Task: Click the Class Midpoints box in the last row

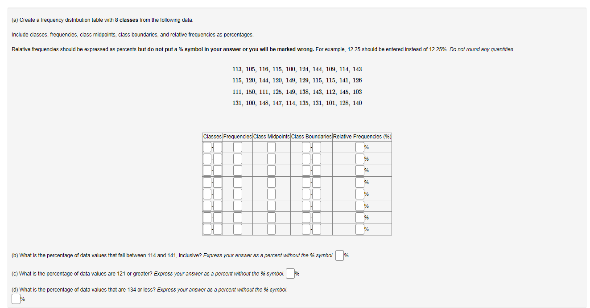Action: [x=271, y=229]
